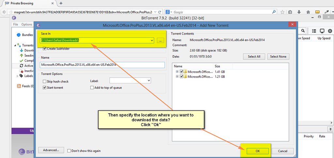Click the folder icon on the 1.41 GB row
Image resolution: width=334 pixels, height=158 pixels.
(185, 72)
